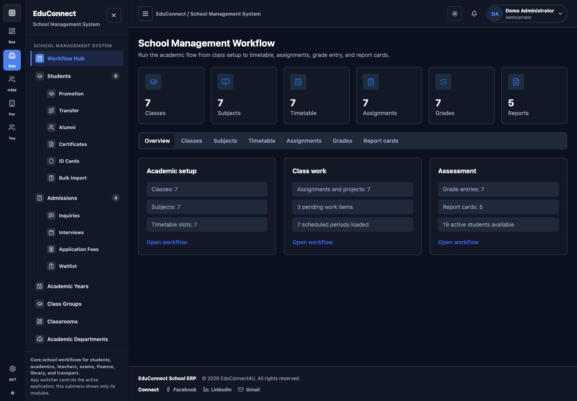This screenshot has width=577, height=401.
Task: Select the Bas application icon in rail
Action: click(x=12, y=35)
